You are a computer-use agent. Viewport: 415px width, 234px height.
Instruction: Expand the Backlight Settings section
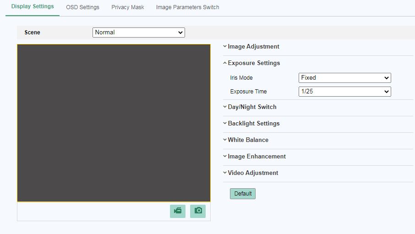pyautogui.click(x=253, y=124)
